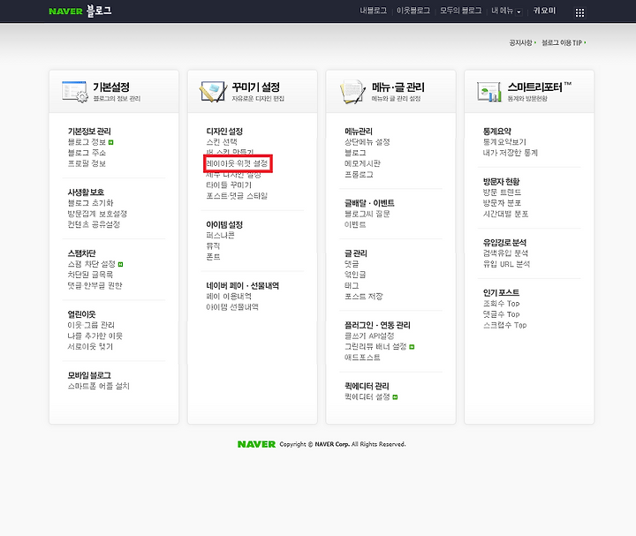Open the 차단된 글목록 link
Image resolution: width=636 pixels, height=536 pixels.
pyautogui.click(x=90, y=275)
